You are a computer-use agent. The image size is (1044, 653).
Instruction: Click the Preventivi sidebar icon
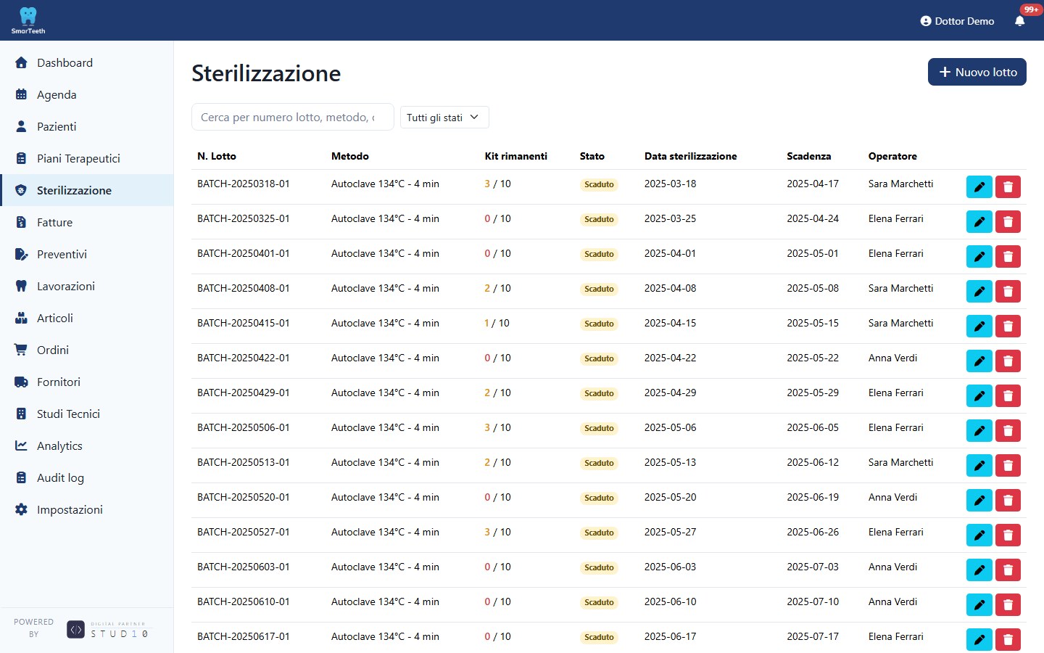[21, 254]
